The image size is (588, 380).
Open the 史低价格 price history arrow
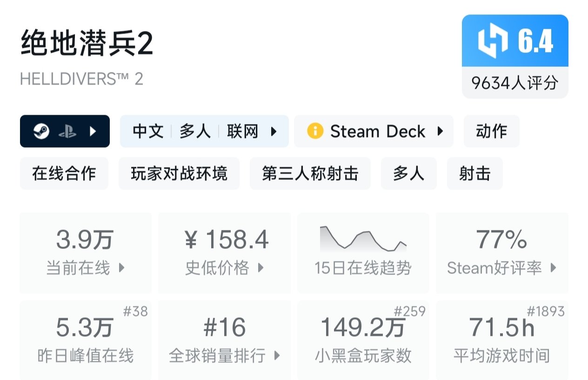[261, 268]
